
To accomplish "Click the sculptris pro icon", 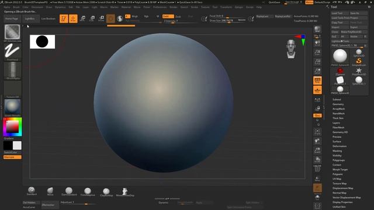I will click(120, 19).
